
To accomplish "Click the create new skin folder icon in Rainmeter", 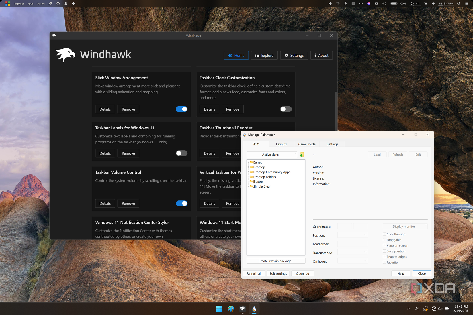I will tap(302, 155).
